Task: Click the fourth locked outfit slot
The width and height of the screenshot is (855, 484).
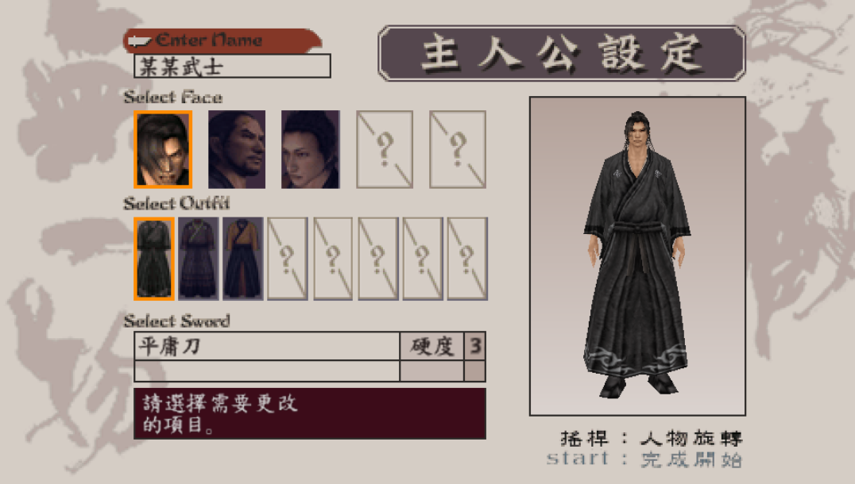Action: pos(423,259)
